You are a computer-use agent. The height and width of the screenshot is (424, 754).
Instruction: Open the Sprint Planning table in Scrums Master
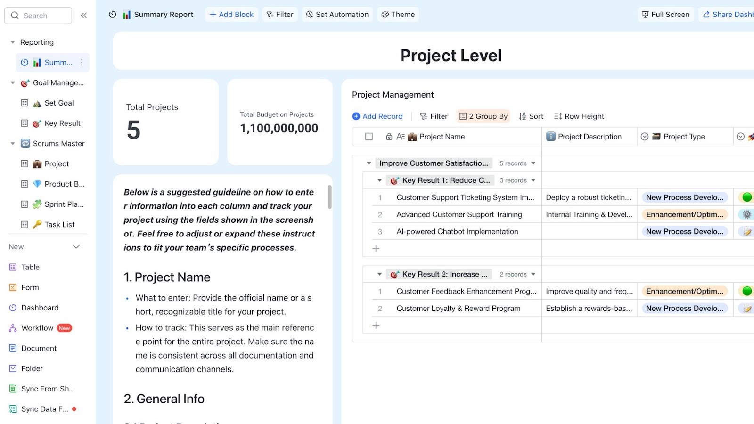point(58,204)
